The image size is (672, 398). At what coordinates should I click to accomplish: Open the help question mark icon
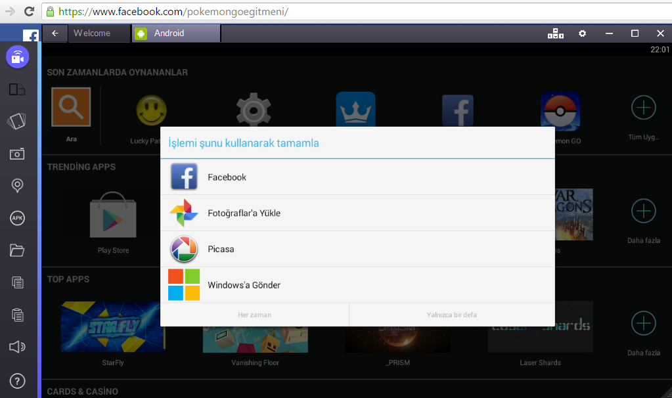coord(17,381)
